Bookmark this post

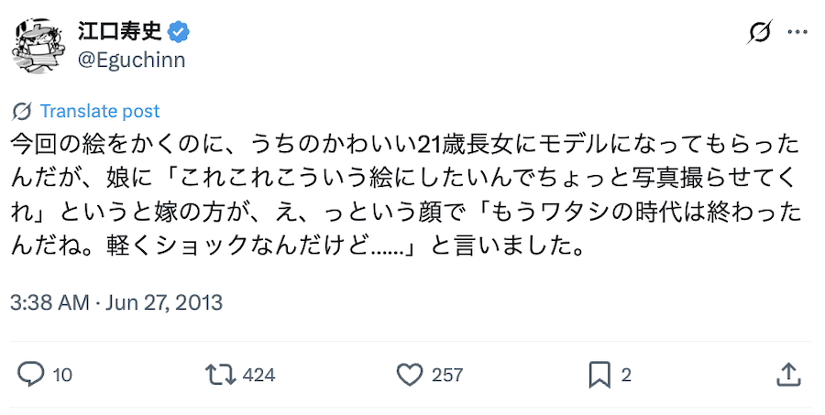599,374
